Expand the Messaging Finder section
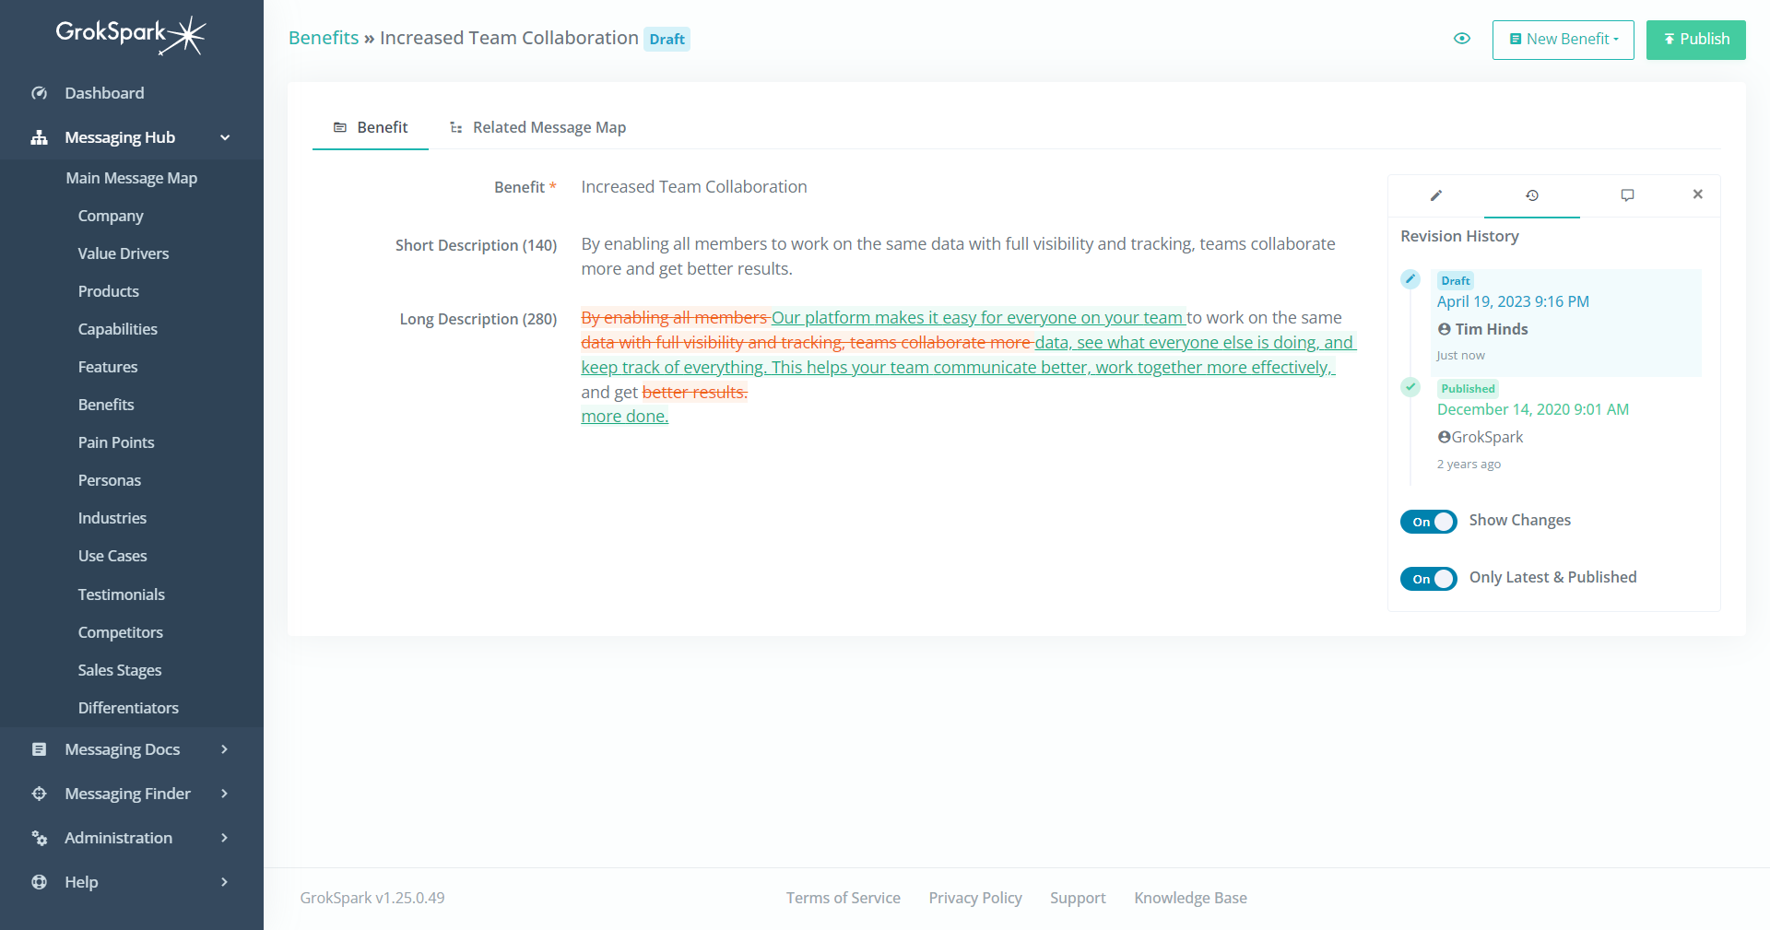 tap(128, 794)
